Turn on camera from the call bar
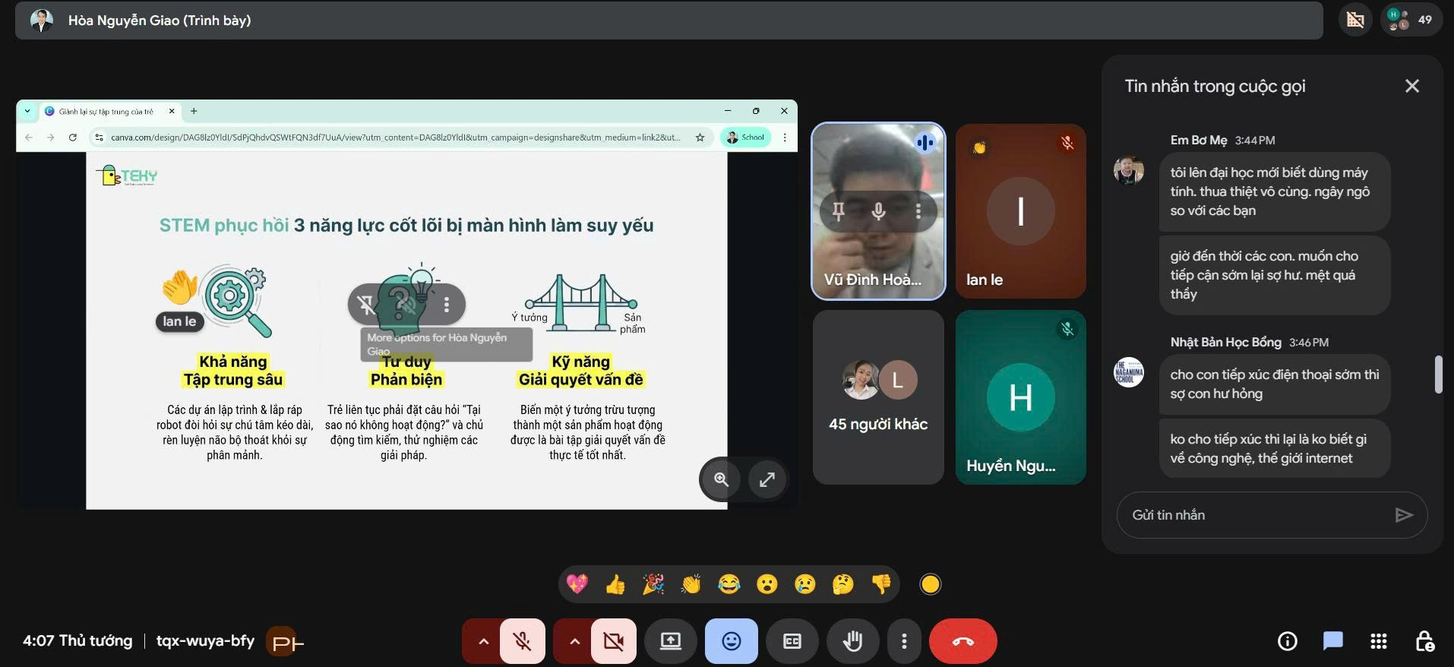Viewport: 1454px width, 667px height. pyautogui.click(x=613, y=641)
